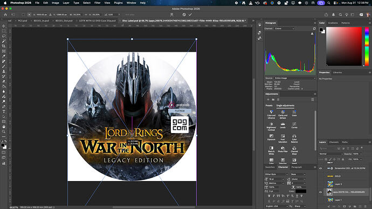Open the Search icon in Photoshop toolbar
The image size is (372, 209).
(x=340, y=15)
